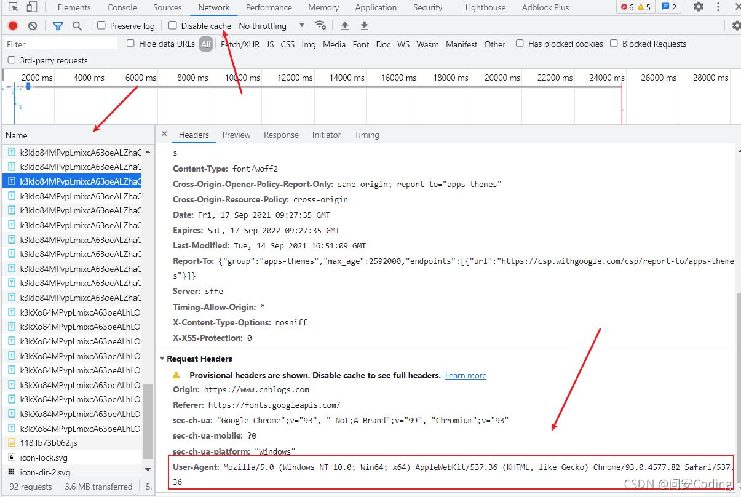The height and width of the screenshot is (497, 741).
Task: Filter requests by JS type
Action: [270, 44]
